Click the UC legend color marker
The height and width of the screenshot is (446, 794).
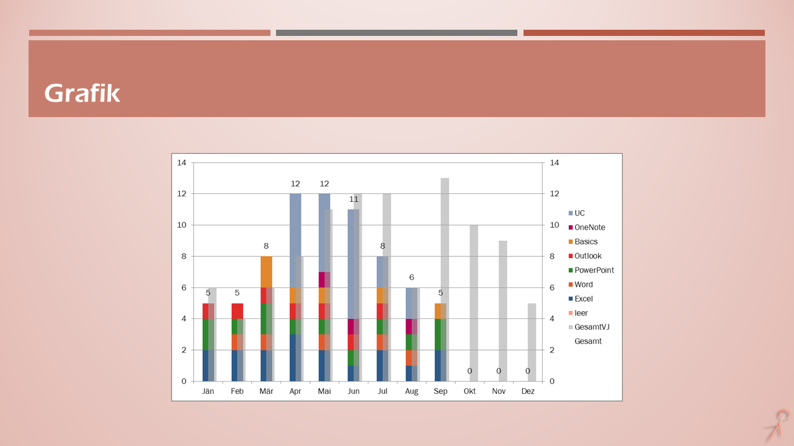click(571, 213)
